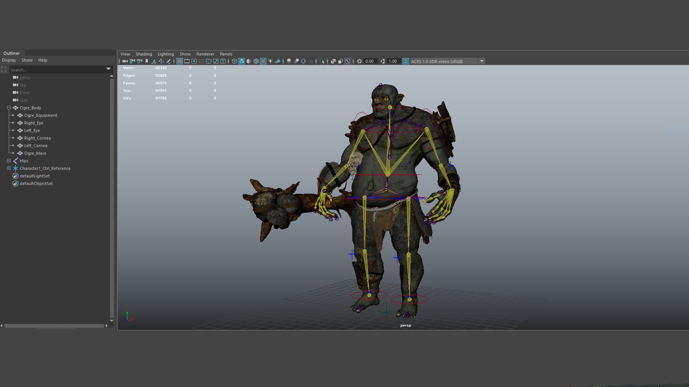
Task: Switch to Wireframe shading icon
Action: [234, 61]
